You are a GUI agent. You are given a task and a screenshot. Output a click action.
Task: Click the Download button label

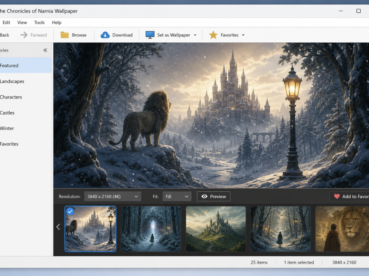click(122, 35)
